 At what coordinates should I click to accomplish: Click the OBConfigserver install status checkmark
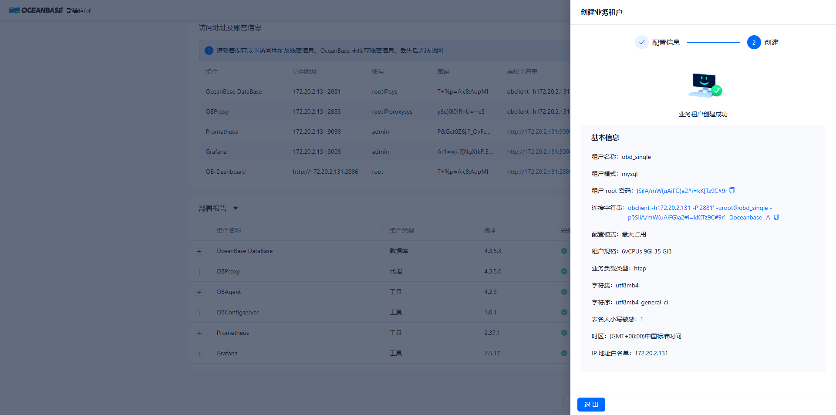point(564,312)
